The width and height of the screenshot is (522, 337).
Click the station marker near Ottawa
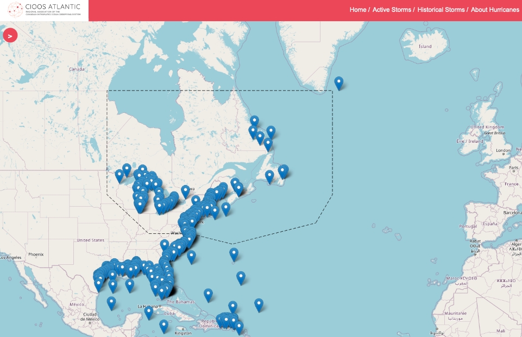185,190
